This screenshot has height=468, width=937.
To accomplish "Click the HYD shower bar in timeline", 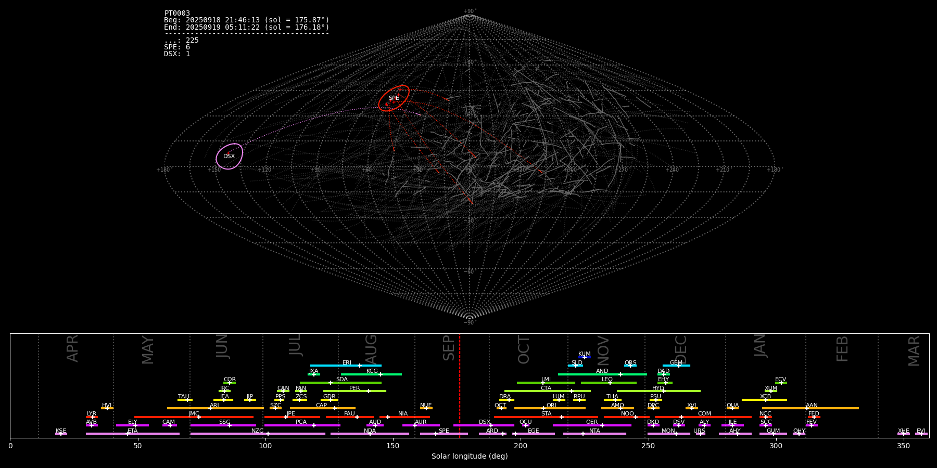I will [x=659, y=391].
